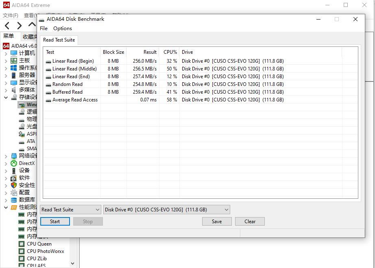Click the DirectX Xbox icon
The image size is (375, 268).
point(14,163)
